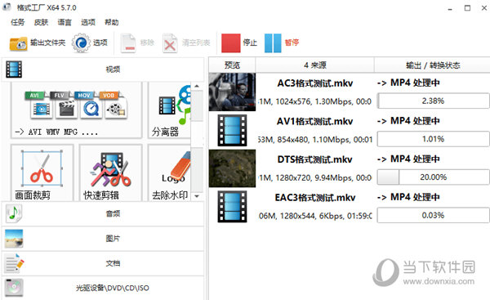This screenshot has height=300, width=490.
Task: Open the output folder (输出文件夹)
Action: pos(38,43)
